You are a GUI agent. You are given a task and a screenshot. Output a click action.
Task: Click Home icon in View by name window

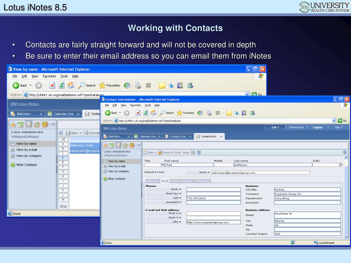[71, 85]
